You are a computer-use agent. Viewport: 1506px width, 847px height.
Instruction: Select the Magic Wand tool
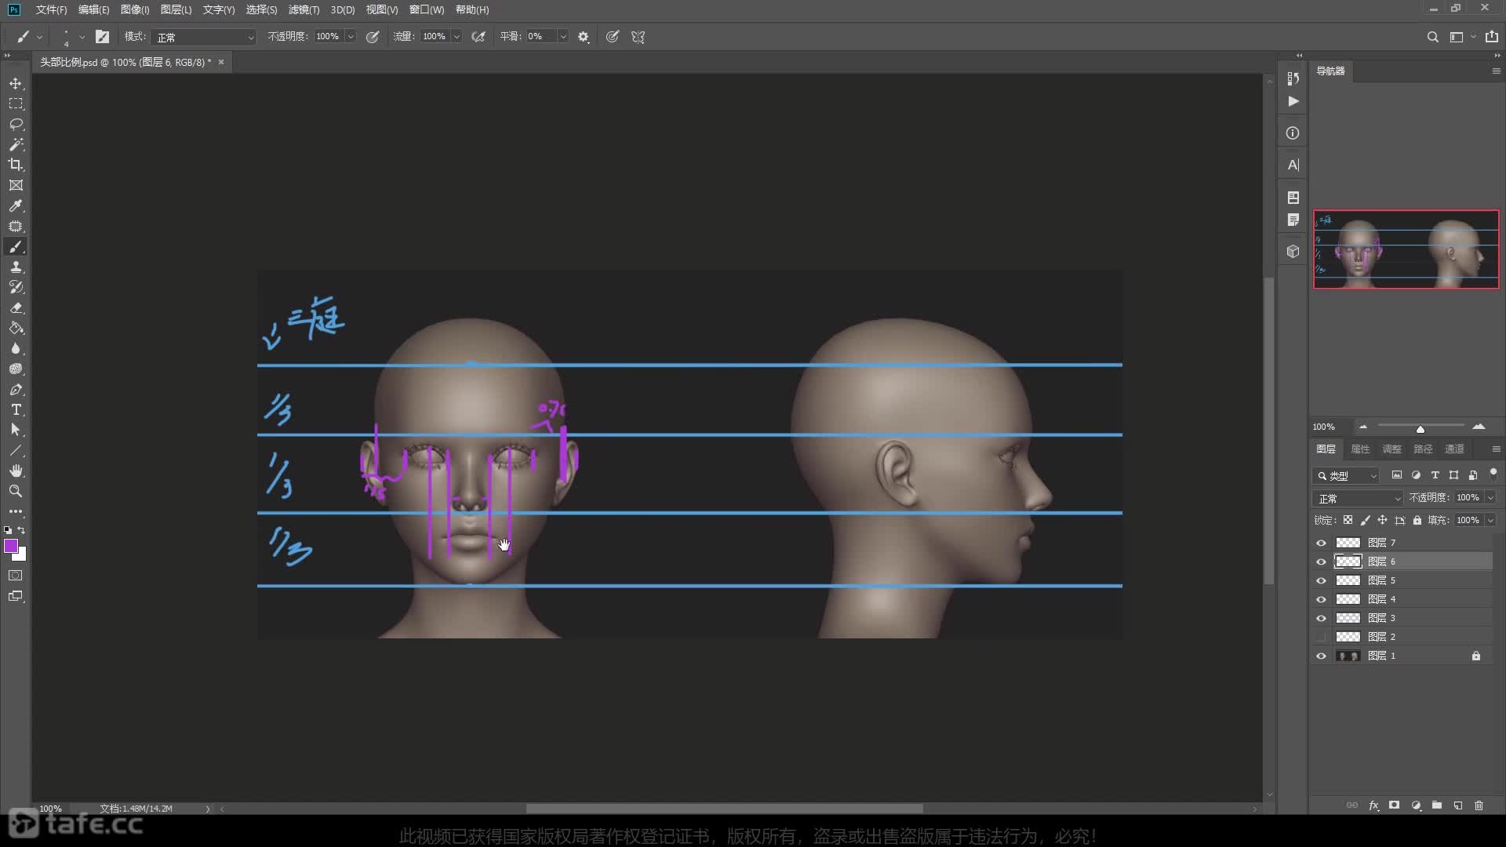(16, 144)
